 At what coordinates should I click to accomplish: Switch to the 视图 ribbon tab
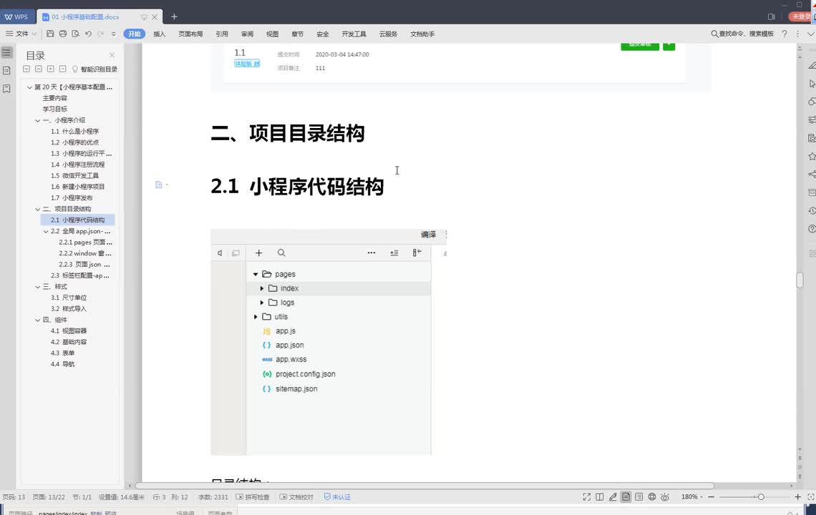272,34
